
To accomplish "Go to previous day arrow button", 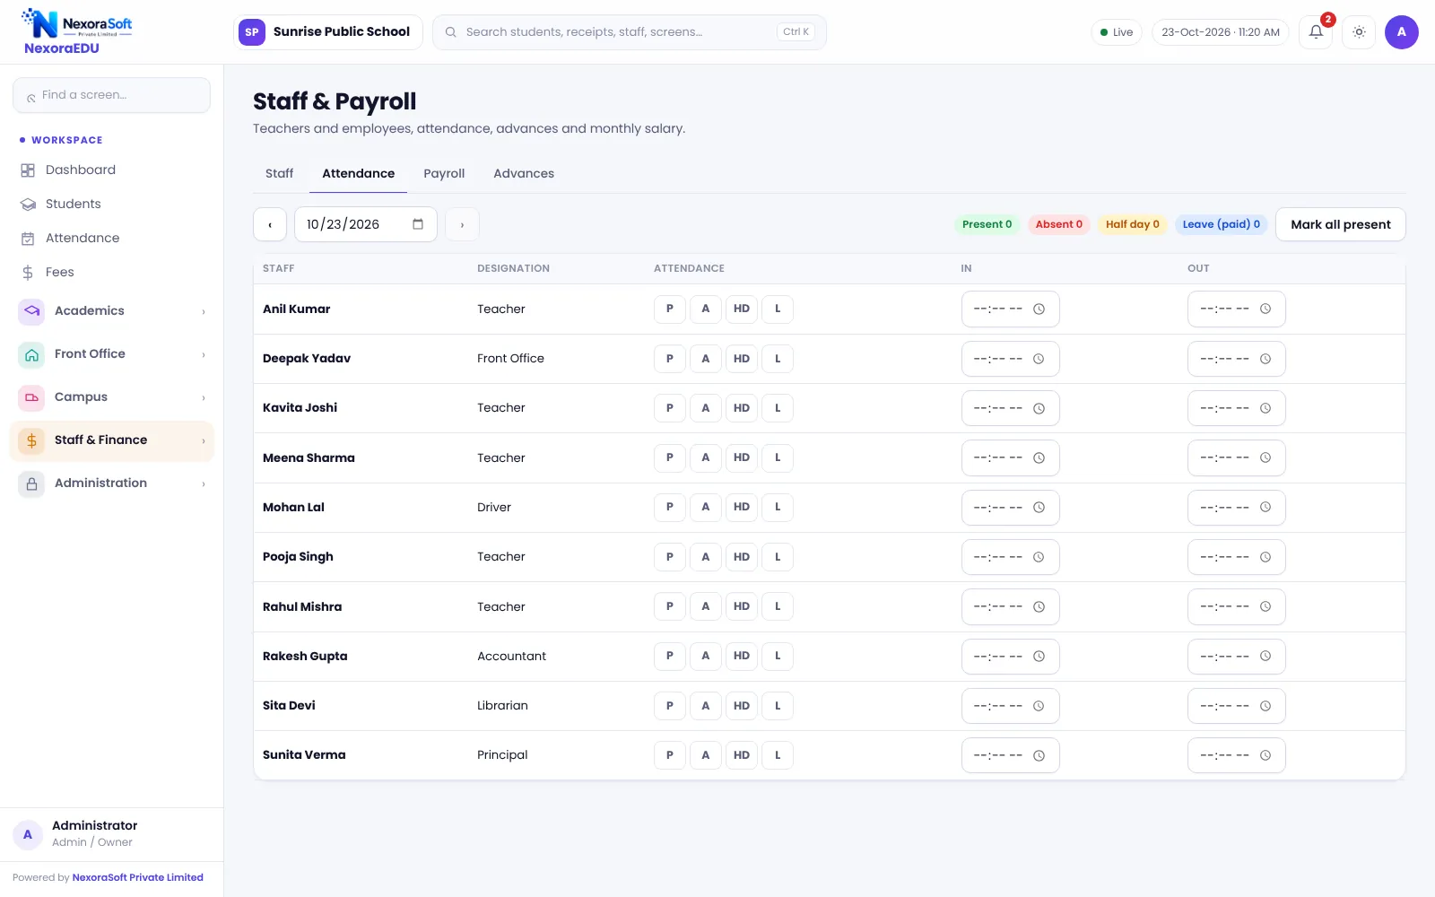I will click(270, 224).
